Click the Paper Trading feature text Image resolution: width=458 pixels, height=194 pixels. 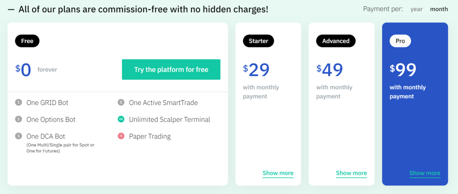(x=150, y=136)
